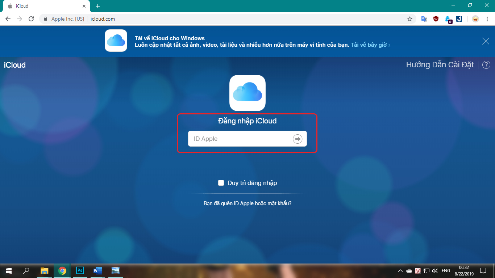Click the Tải về bây giờ download link

pyautogui.click(x=370, y=45)
